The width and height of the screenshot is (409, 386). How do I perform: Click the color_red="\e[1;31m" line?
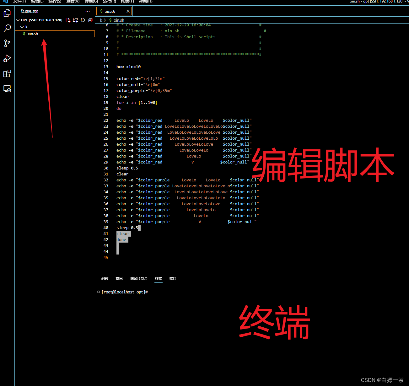tap(141, 79)
